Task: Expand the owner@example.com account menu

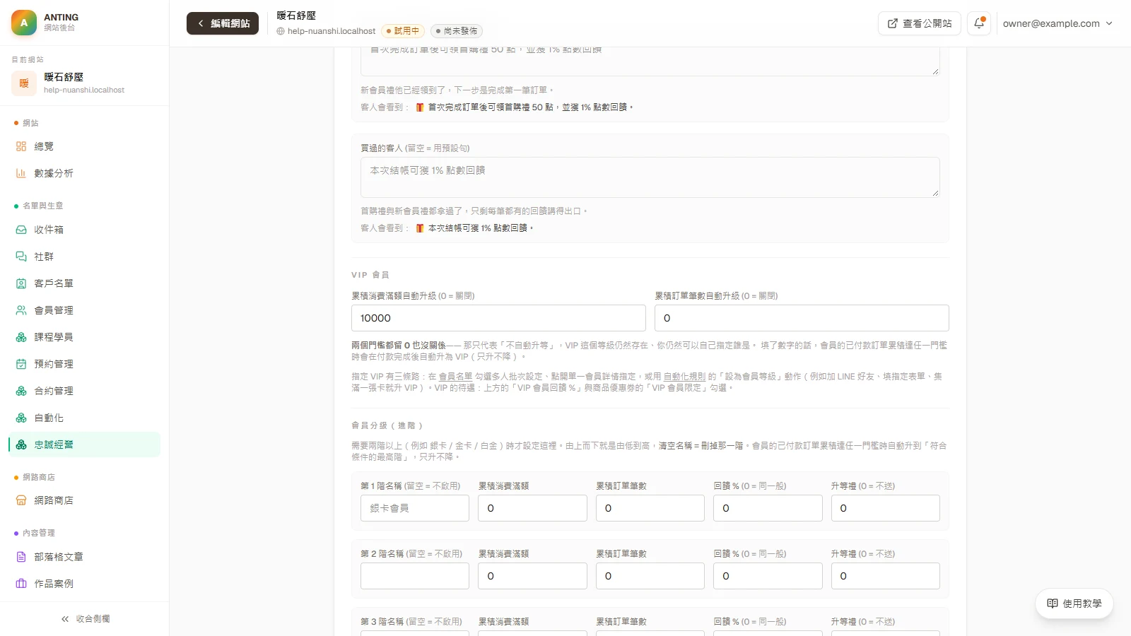Action: 1057,23
